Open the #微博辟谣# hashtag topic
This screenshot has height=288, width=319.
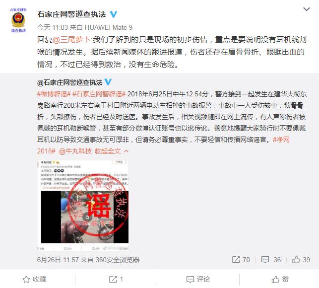coord(54,94)
